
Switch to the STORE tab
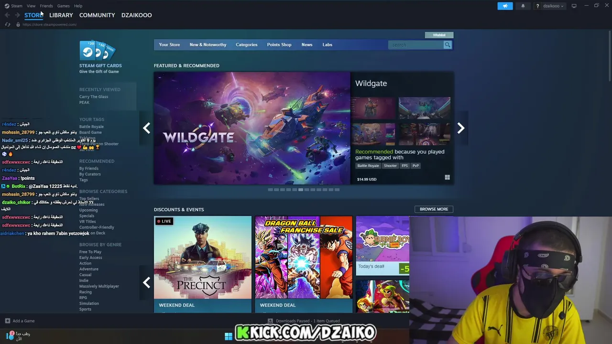pos(34,15)
